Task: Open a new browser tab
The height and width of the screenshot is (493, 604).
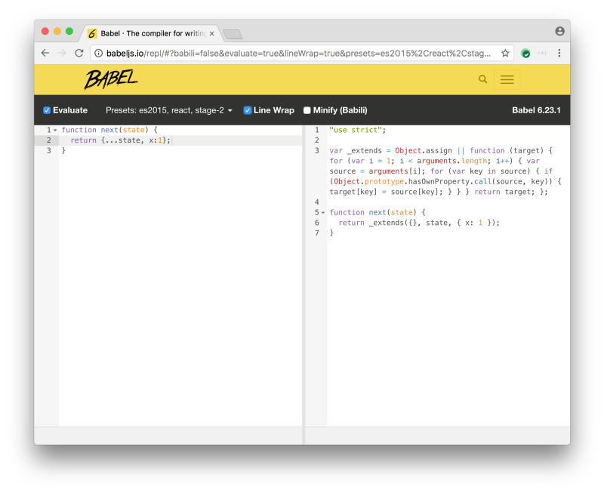Action: 233,35
